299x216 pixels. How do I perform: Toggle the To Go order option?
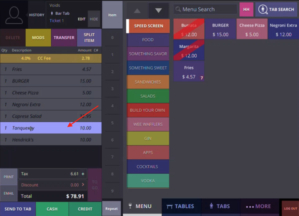click(95, 185)
